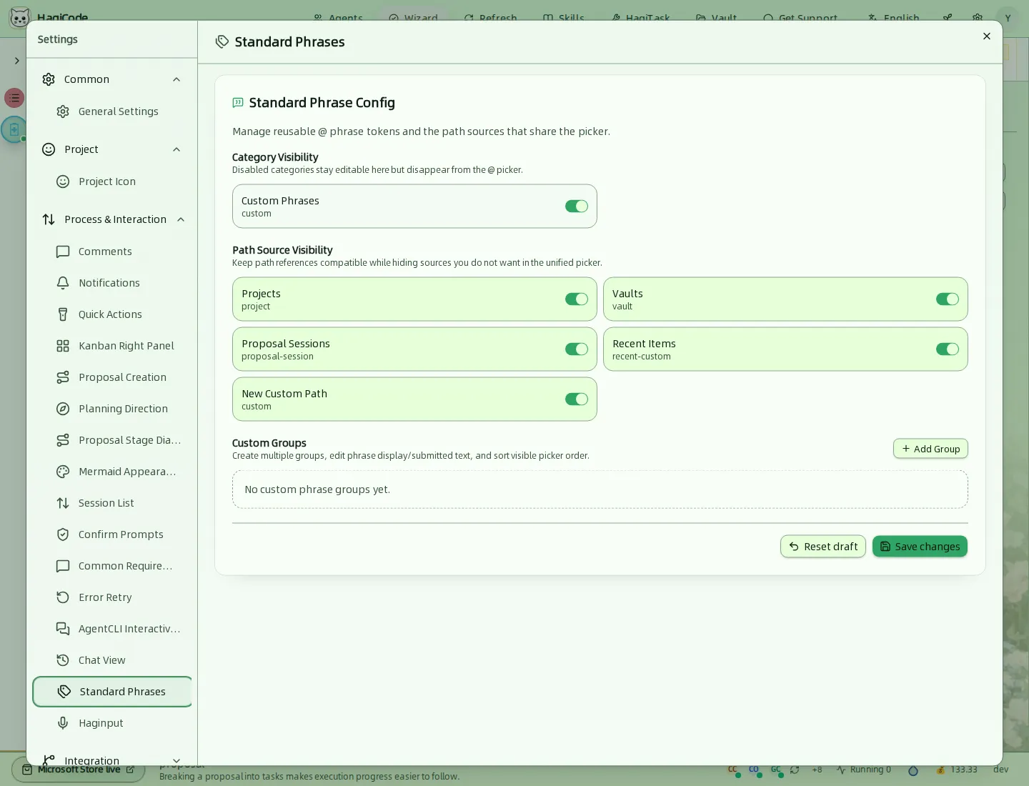Screen dimensions: 1029x786
Task: Open General Settings gear icon
Action: pos(63,111)
